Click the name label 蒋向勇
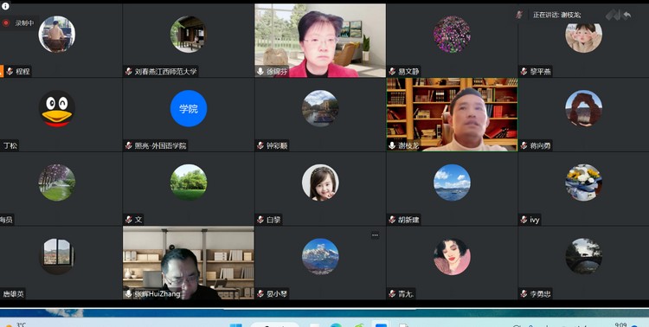The height and width of the screenshot is (327, 649). click(x=541, y=145)
